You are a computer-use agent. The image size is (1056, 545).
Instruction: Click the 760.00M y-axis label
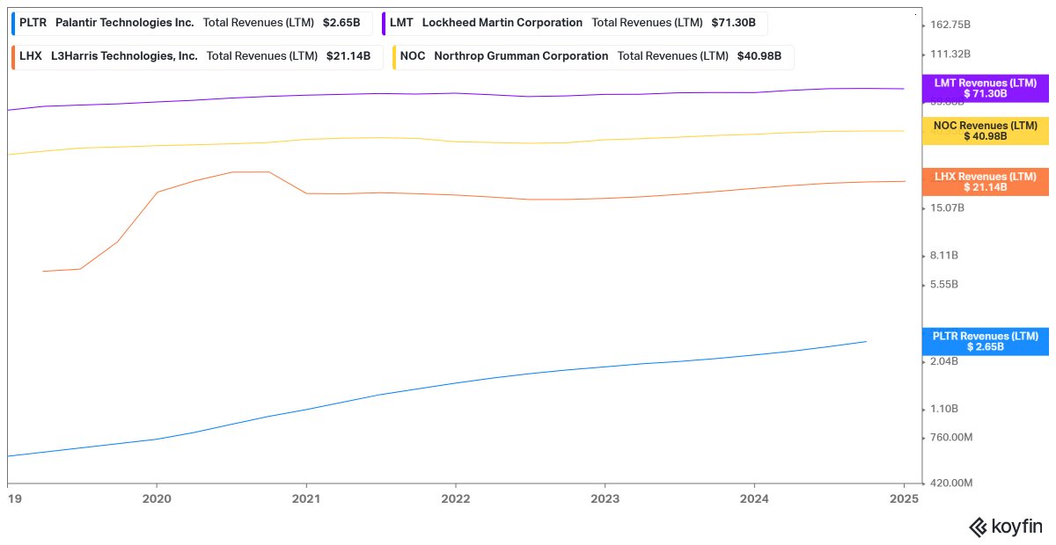[950, 437]
